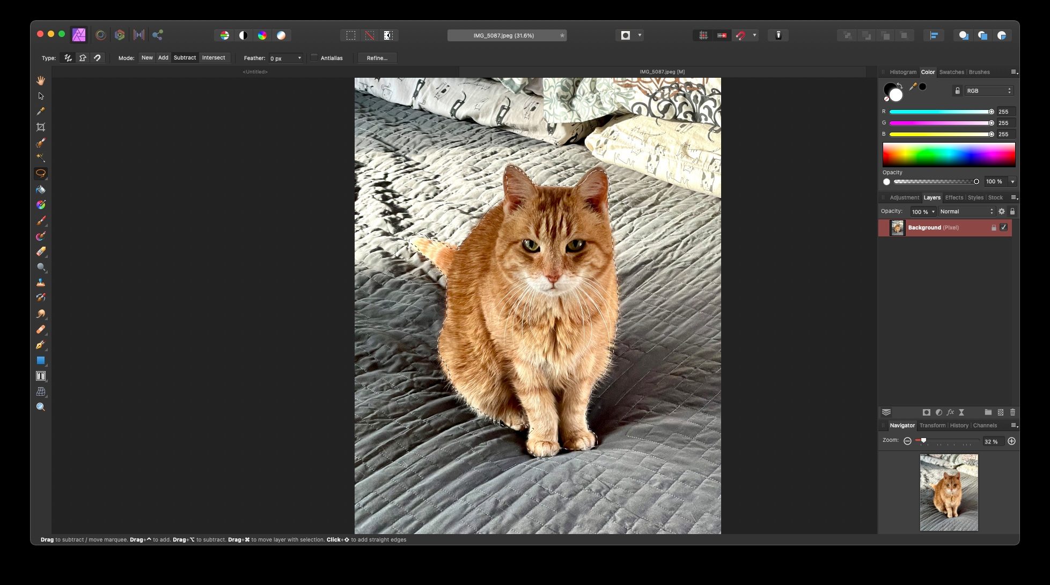Switch to the Swatches tab
Viewport: 1050px width, 585px height.
[951, 72]
